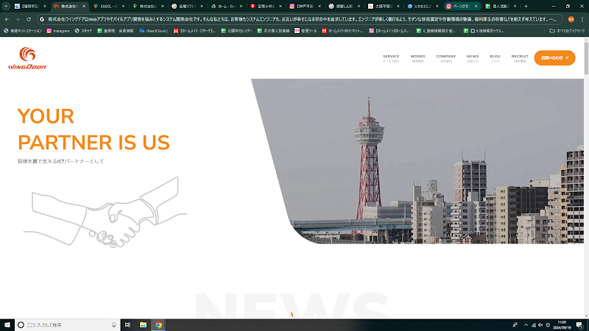The height and width of the screenshot is (331, 589).
Task: Click the 皆様を裏で支えるICTパートナーとして tagline
Action: tap(60, 161)
